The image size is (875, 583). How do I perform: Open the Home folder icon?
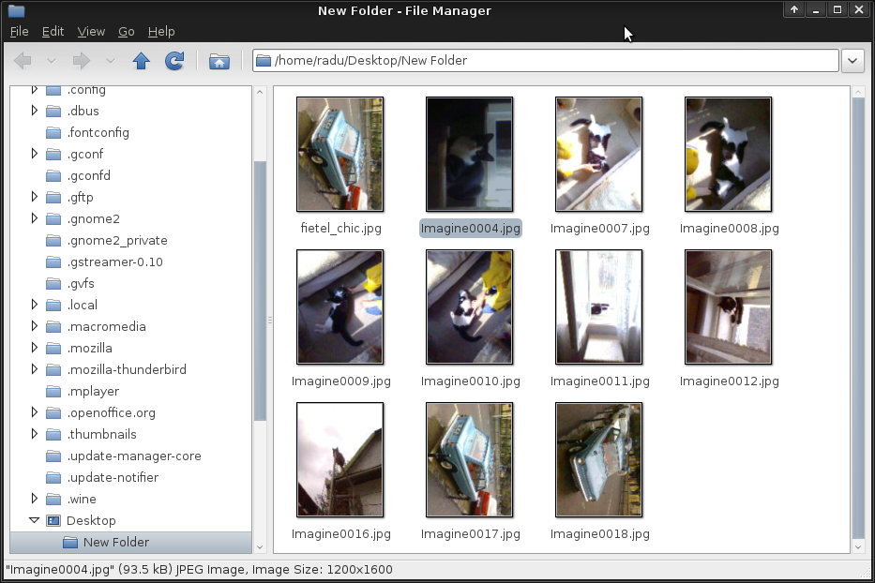coord(219,61)
